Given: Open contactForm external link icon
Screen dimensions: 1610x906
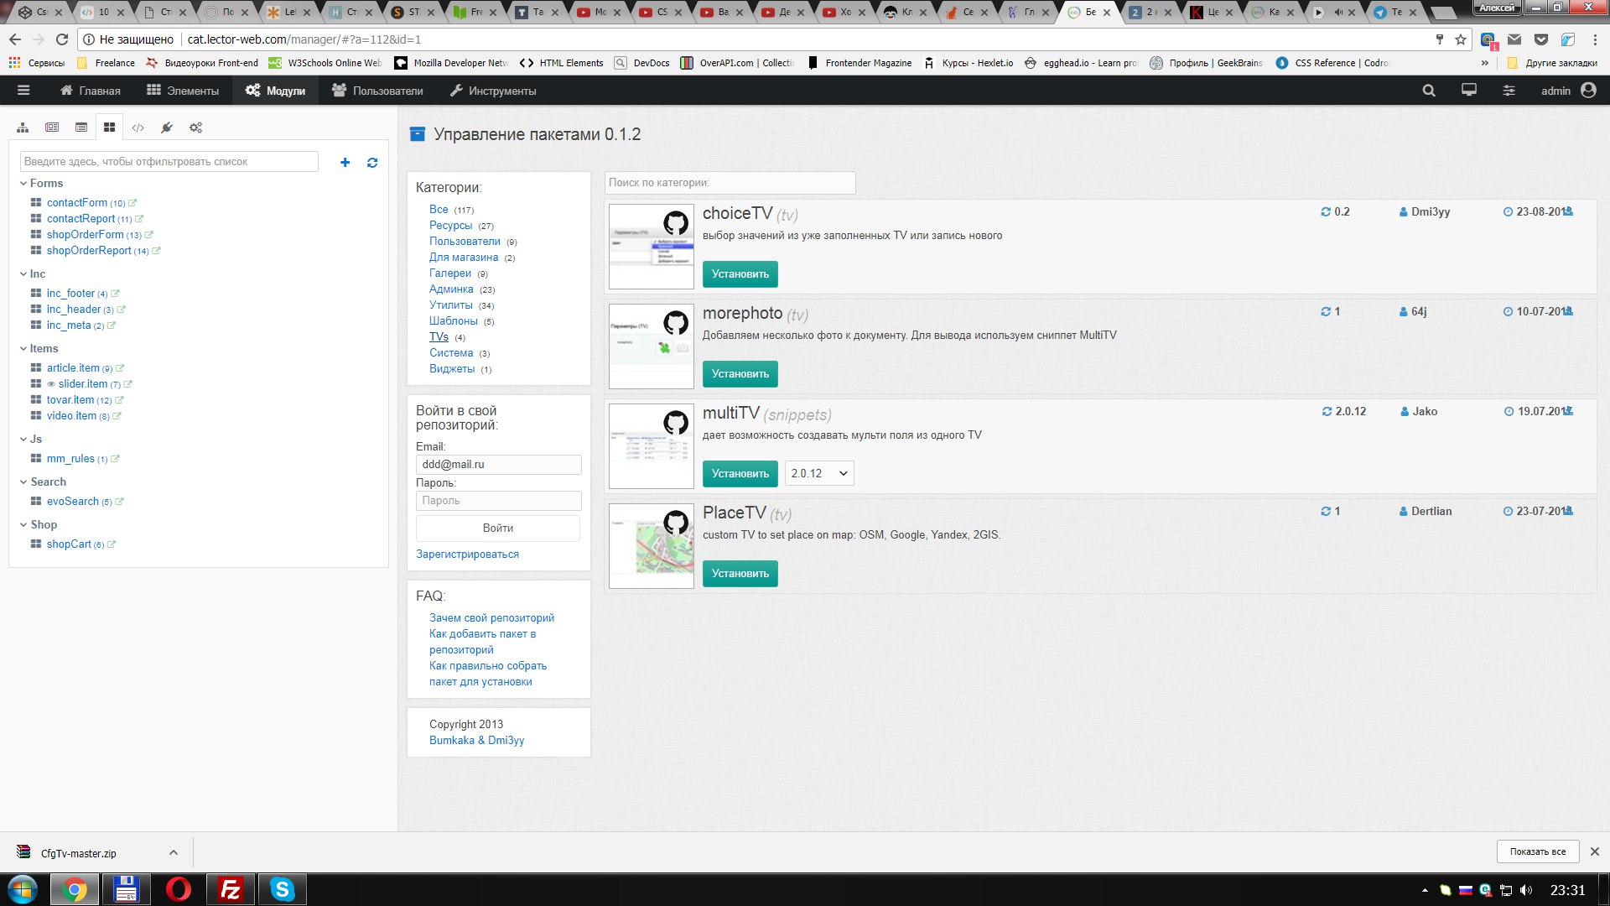Looking at the screenshot, I should (x=132, y=203).
